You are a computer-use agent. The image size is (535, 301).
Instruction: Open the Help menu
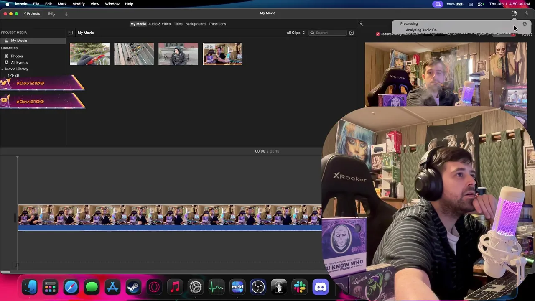pos(129,4)
